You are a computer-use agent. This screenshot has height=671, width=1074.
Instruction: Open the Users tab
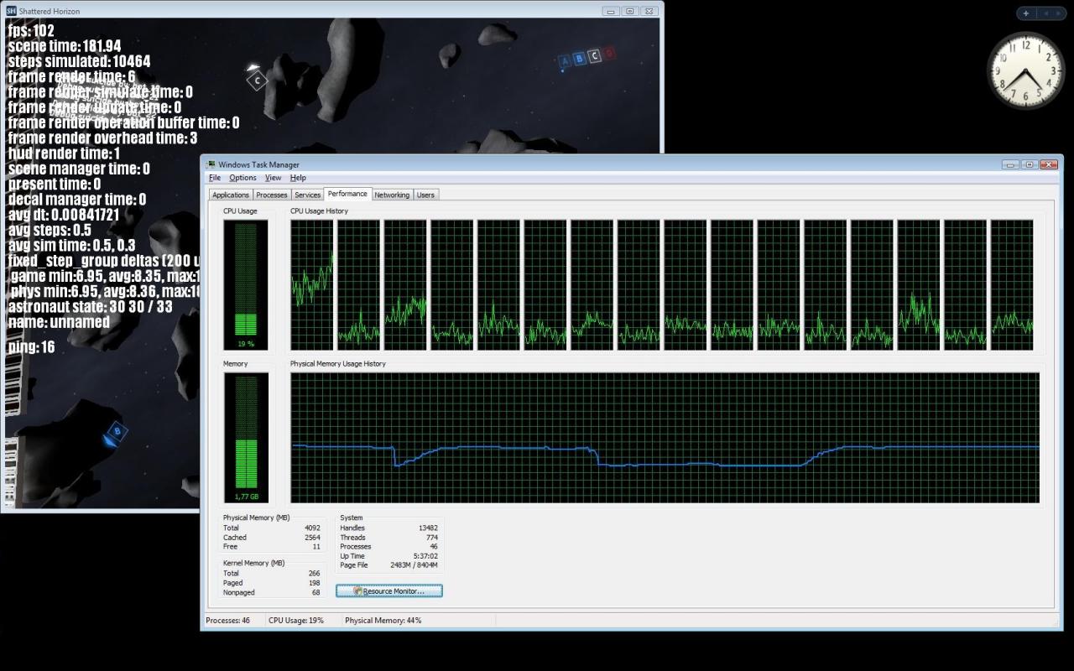[425, 195]
